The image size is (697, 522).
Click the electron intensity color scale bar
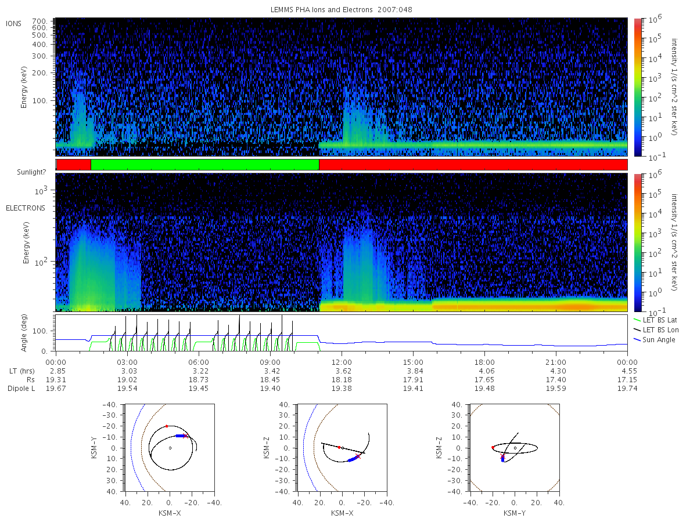pyautogui.click(x=637, y=242)
